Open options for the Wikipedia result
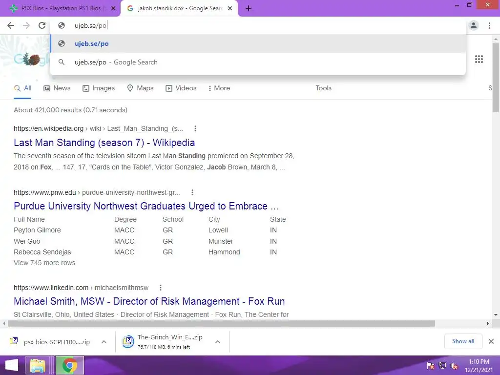The height and width of the screenshot is (375, 500). [x=195, y=128]
